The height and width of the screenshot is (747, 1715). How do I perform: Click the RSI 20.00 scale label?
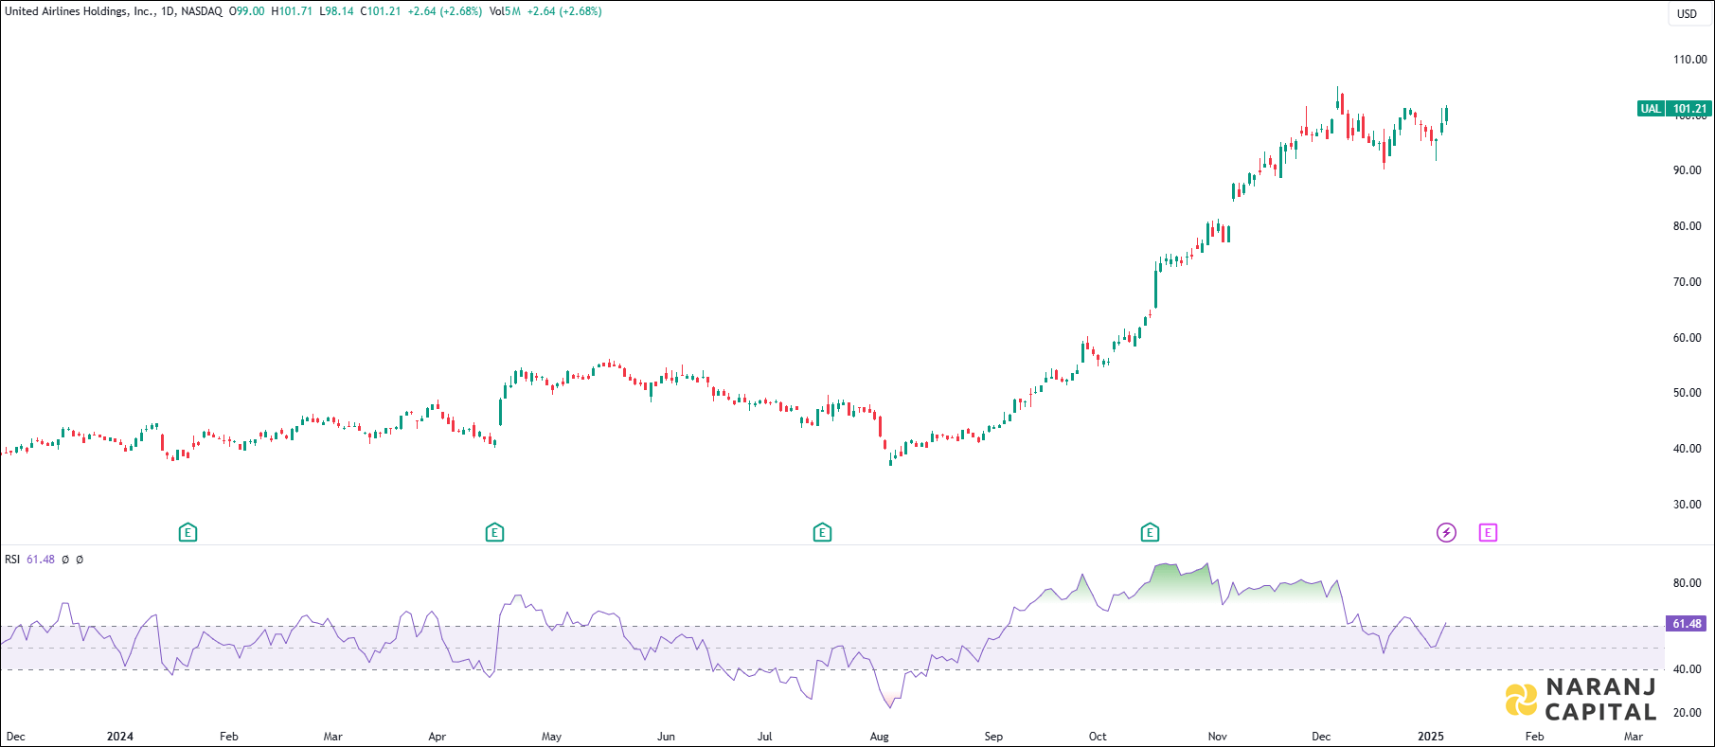tap(1687, 713)
